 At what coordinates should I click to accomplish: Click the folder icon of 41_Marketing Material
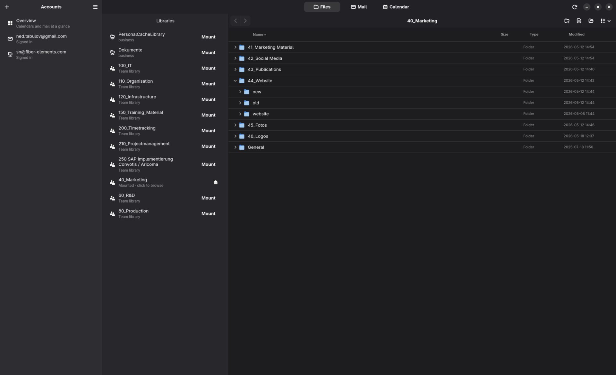pos(242,47)
